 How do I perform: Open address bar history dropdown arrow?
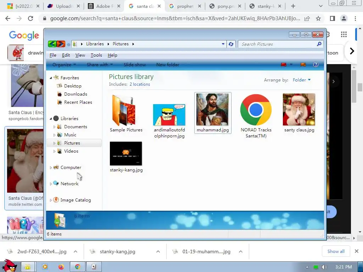(x=223, y=44)
